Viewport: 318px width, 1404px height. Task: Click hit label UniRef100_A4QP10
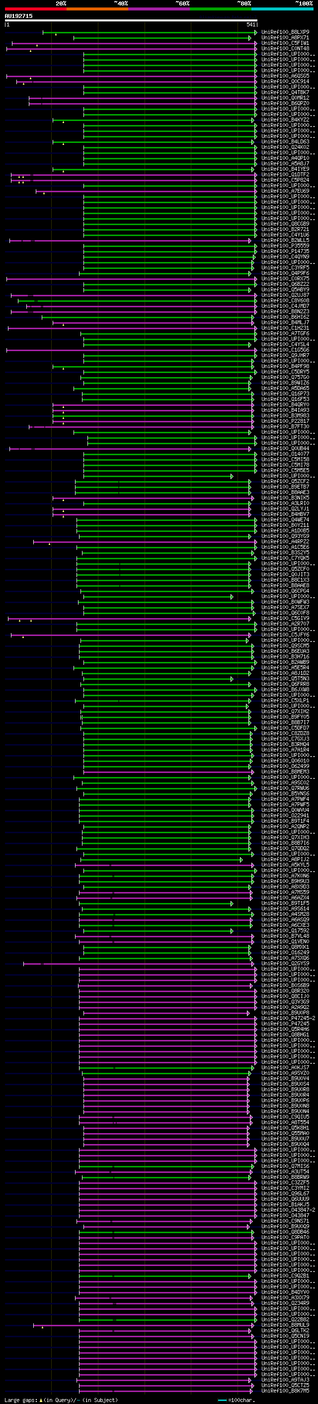click(285, 158)
